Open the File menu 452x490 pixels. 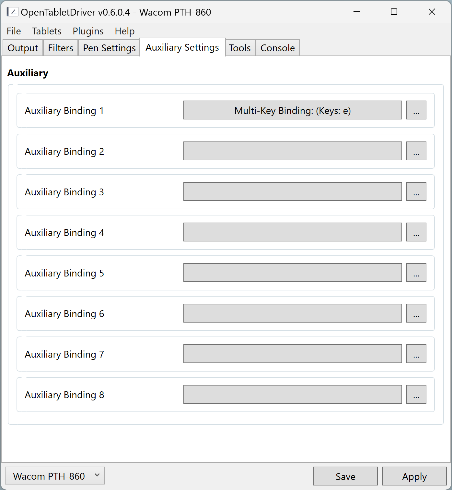(14, 31)
